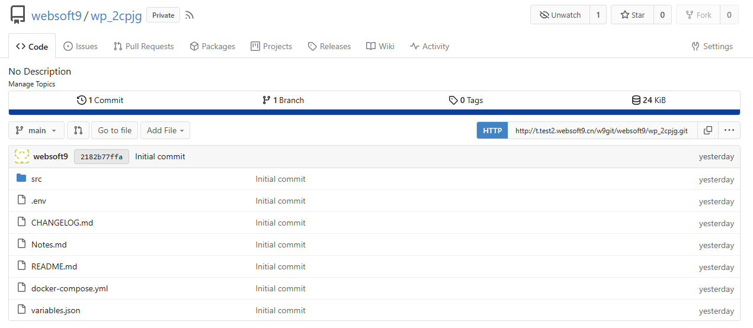Switch to the Issues tab
This screenshot has height=328, width=753.
point(81,46)
